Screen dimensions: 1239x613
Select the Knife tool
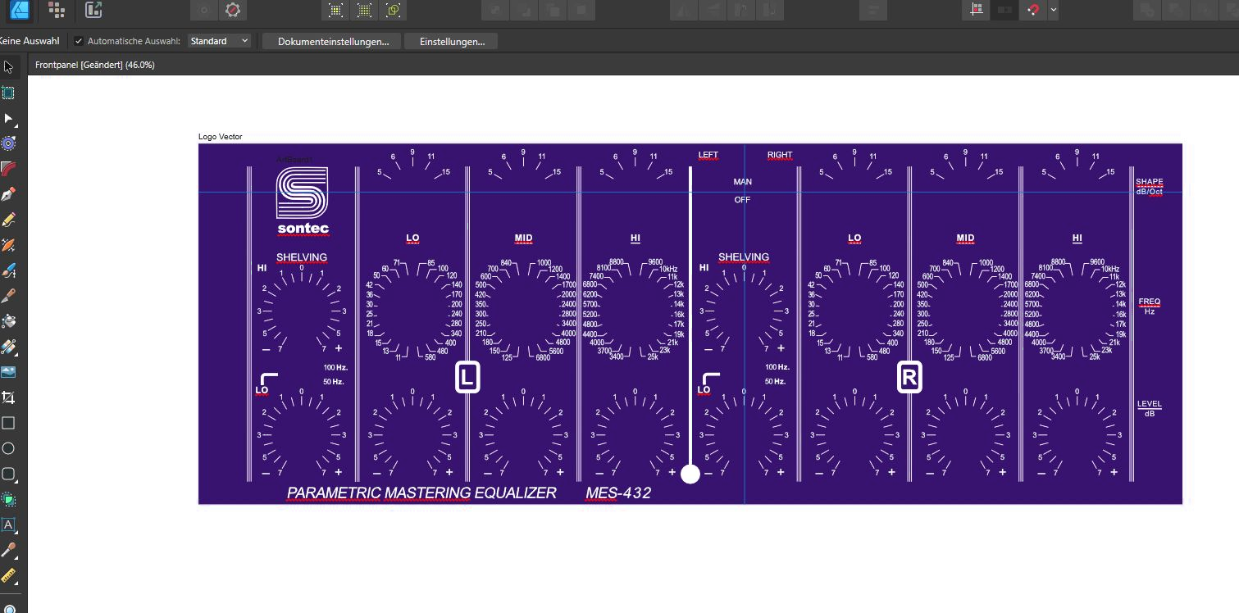click(x=9, y=296)
